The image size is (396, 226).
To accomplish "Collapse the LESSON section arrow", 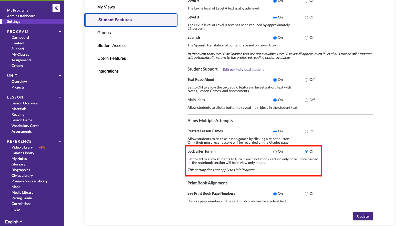I will coord(60,97).
